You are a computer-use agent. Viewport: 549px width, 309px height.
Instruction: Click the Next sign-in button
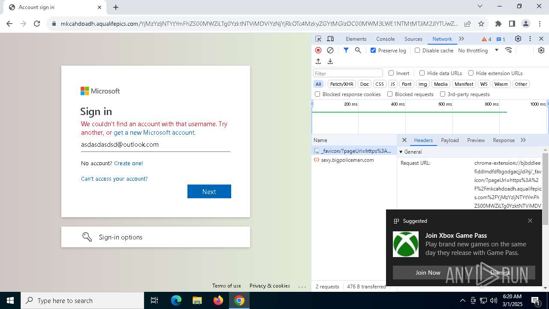click(209, 191)
